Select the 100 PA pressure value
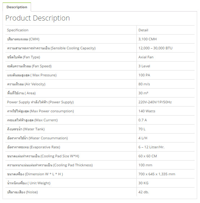The image size is (200, 203). [x=144, y=75]
